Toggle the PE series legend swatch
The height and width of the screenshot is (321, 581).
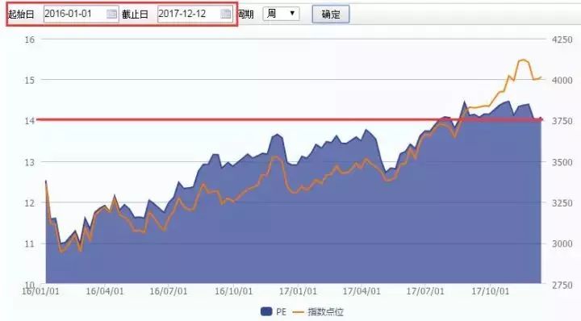coord(266,312)
